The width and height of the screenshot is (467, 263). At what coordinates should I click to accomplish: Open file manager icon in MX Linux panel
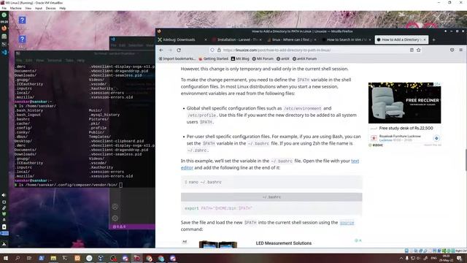4,37
